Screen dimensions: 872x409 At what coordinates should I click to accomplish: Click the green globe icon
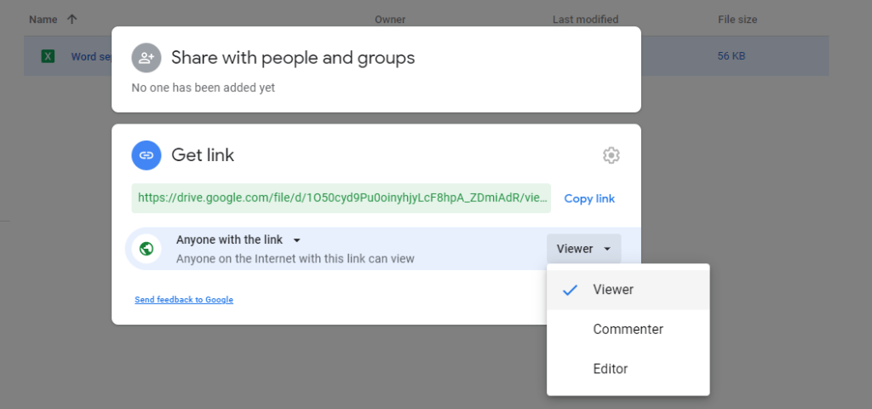[146, 249]
